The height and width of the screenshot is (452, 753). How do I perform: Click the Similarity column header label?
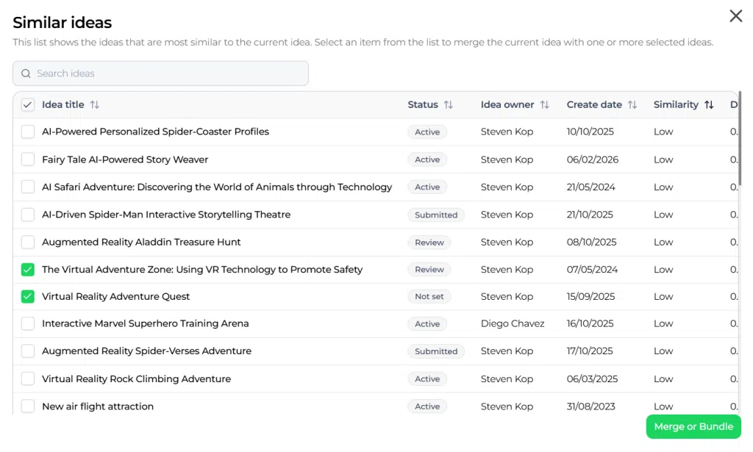pos(676,104)
